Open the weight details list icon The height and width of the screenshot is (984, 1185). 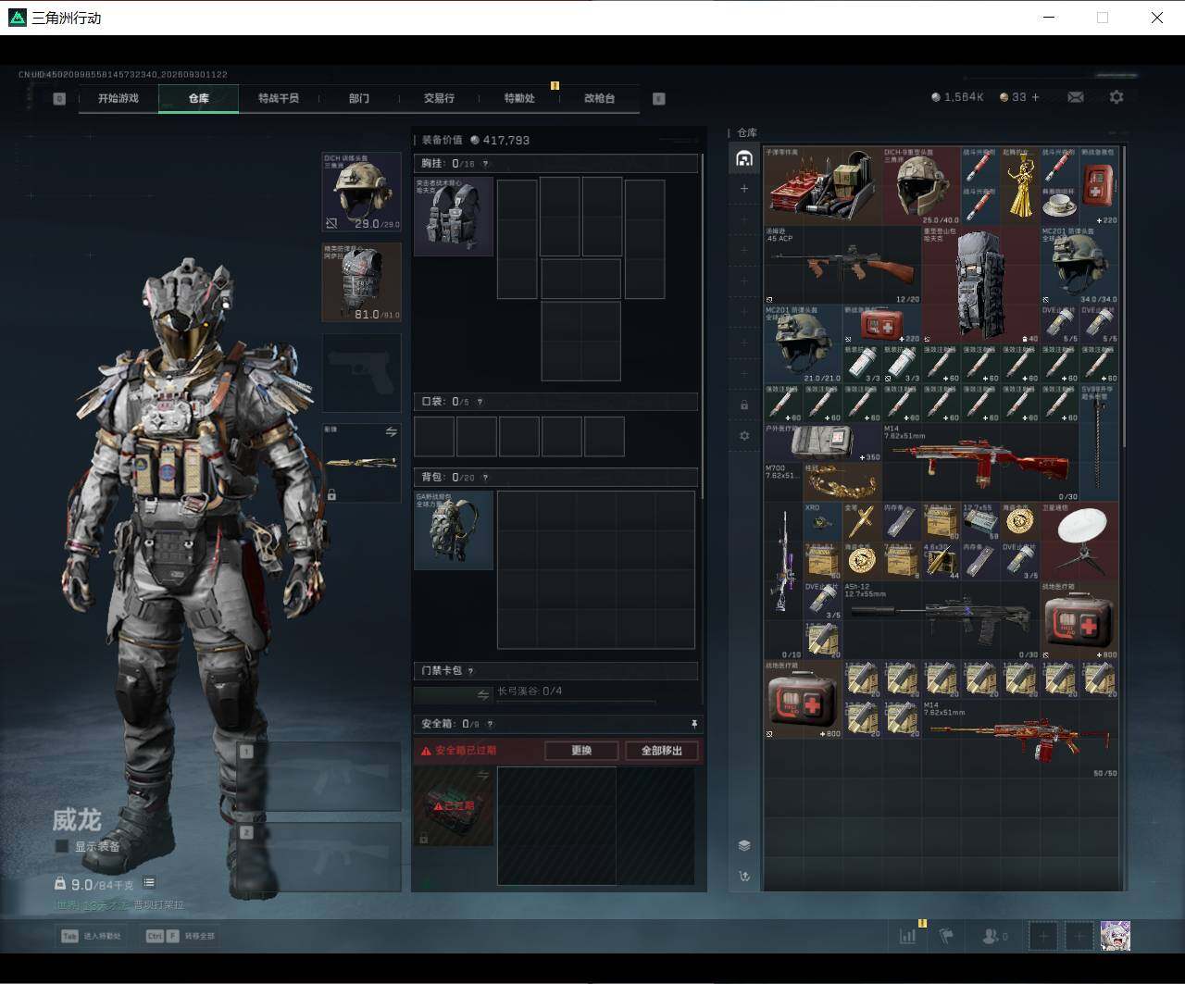149,883
